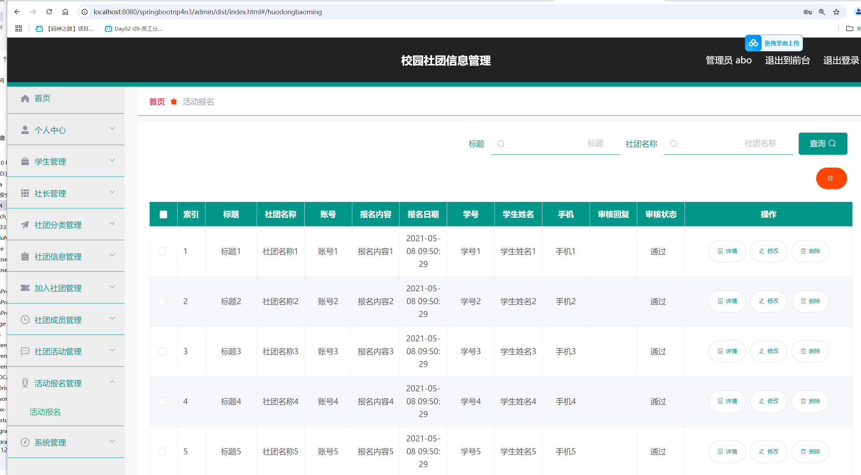Click the 社团分类管理 paper-plane icon
The image size is (861, 475).
[x=25, y=225]
